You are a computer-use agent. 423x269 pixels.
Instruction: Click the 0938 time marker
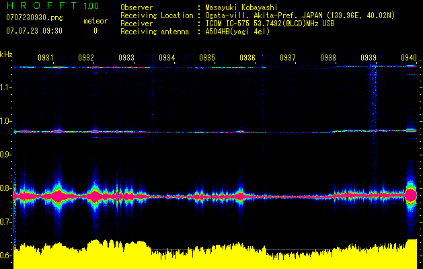coord(328,57)
